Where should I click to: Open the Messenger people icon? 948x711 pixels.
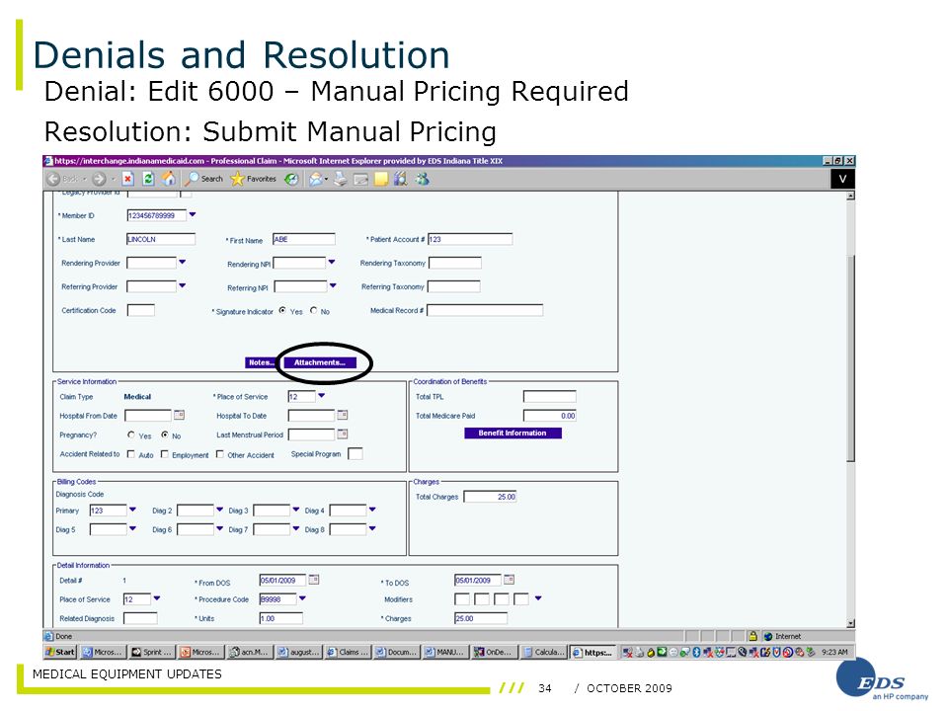coord(422,179)
